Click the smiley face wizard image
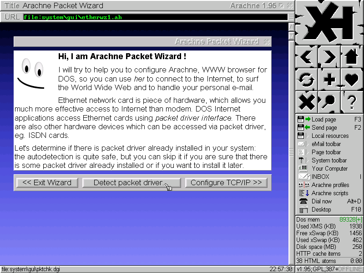The width and height of the screenshot is (364, 273). coord(30,73)
